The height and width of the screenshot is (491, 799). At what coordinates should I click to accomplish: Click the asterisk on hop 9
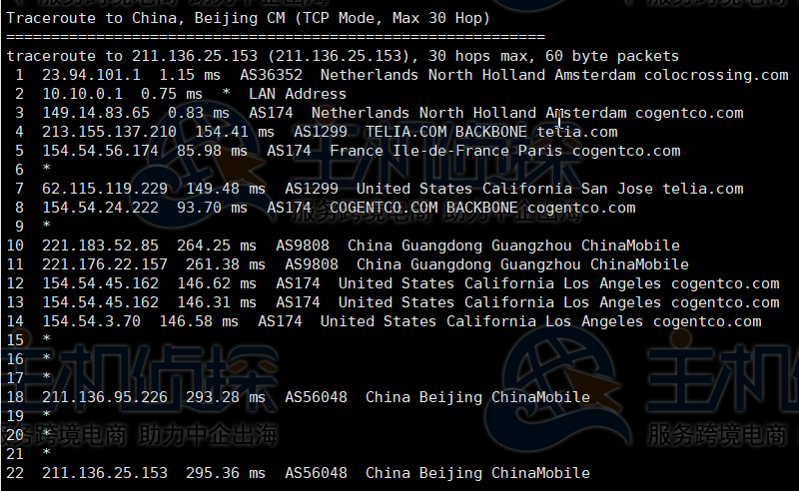[x=46, y=226]
